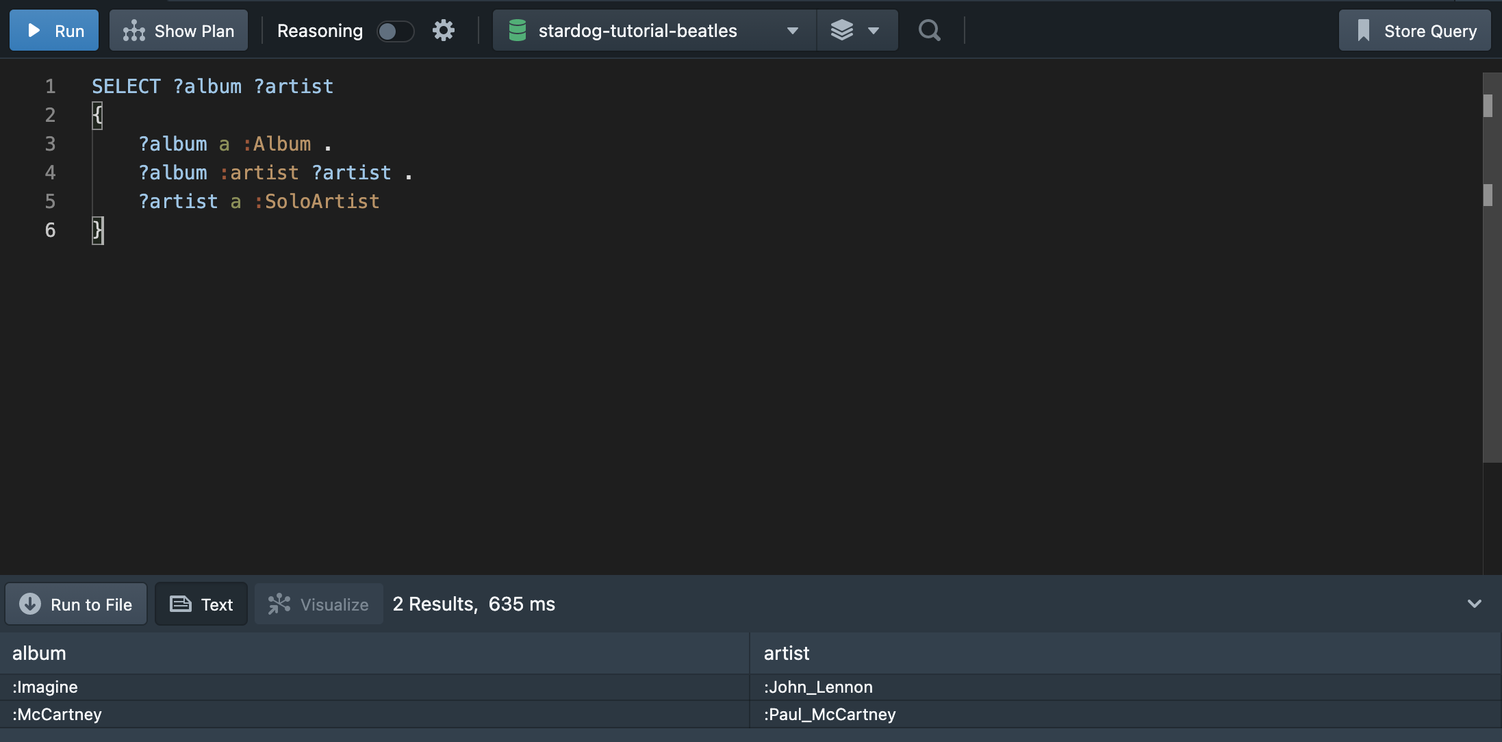Click Store Query button
This screenshot has height=742, width=1502.
point(1415,31)
